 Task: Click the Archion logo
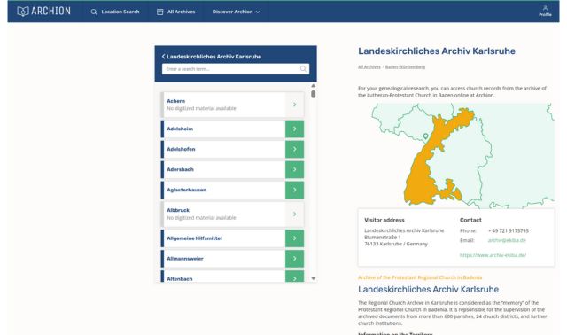(x=43, y=12)
